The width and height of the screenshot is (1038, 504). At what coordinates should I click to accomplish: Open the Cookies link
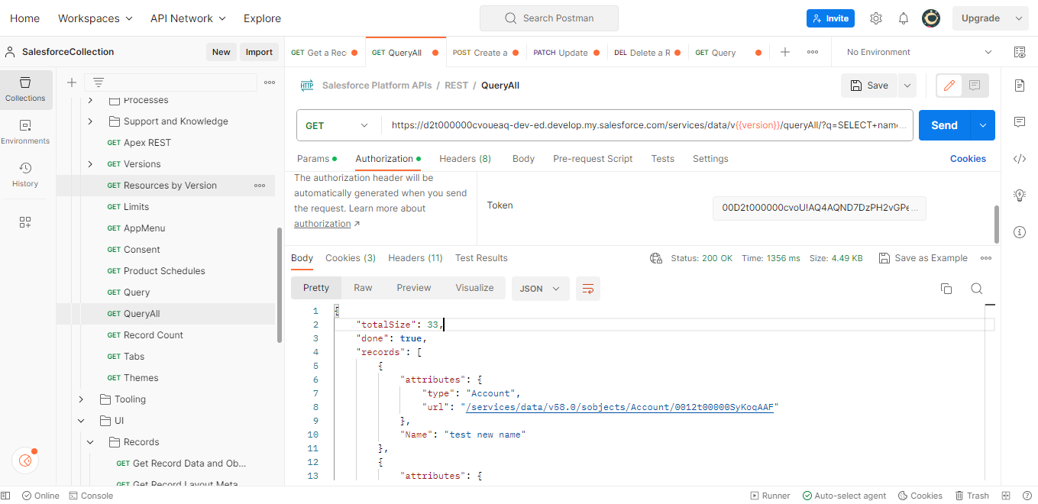[x=968, y=159]
